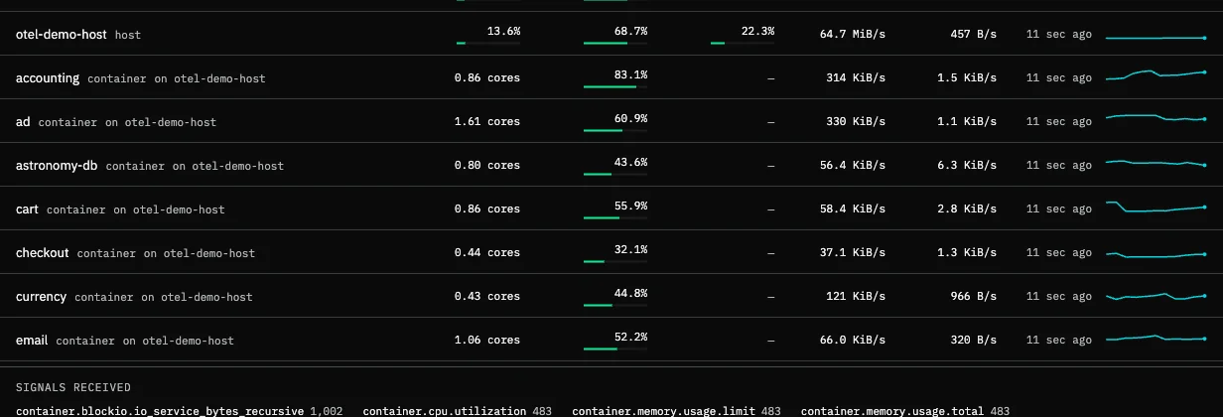Click the 55.9% memory value
Viewport: 1223px width, 417px height.
pos(630,206)
